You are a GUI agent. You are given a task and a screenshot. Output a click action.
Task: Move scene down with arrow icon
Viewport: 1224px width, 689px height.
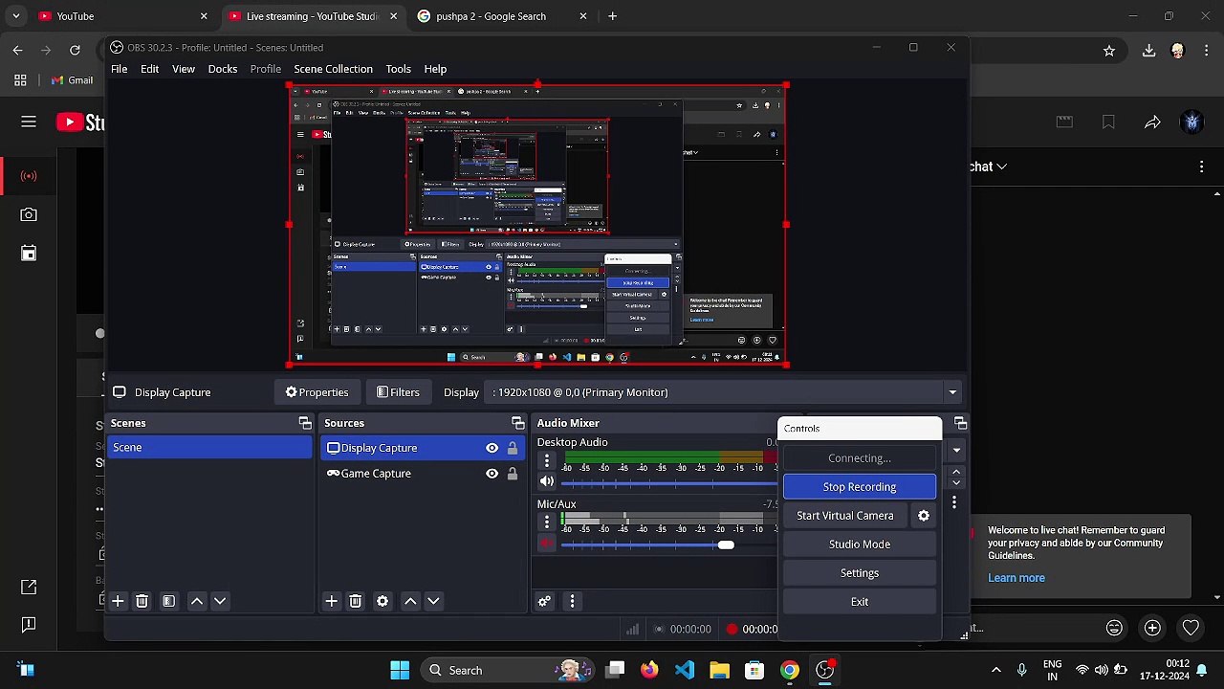click(219, 601)
